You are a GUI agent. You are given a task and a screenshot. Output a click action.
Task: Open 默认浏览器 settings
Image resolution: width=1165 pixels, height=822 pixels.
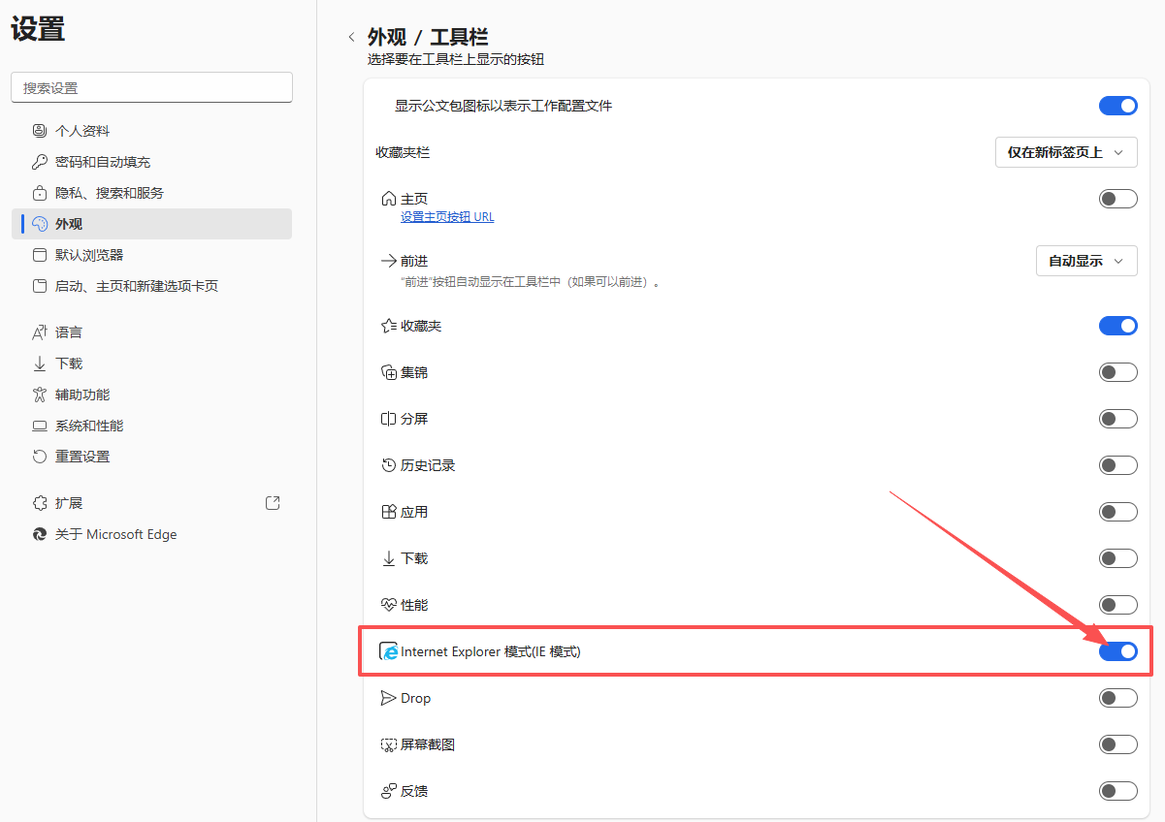pos(151,255)
